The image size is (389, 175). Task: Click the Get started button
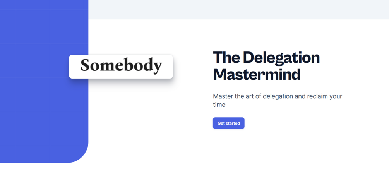(228, 123)
